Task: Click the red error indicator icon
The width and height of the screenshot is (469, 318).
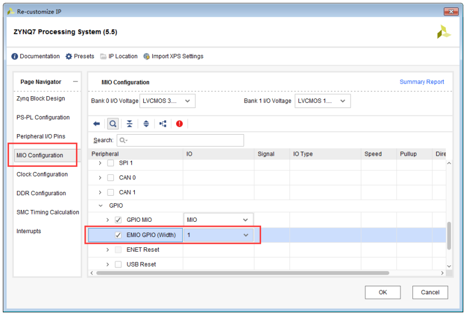Action: coord(179,124)
